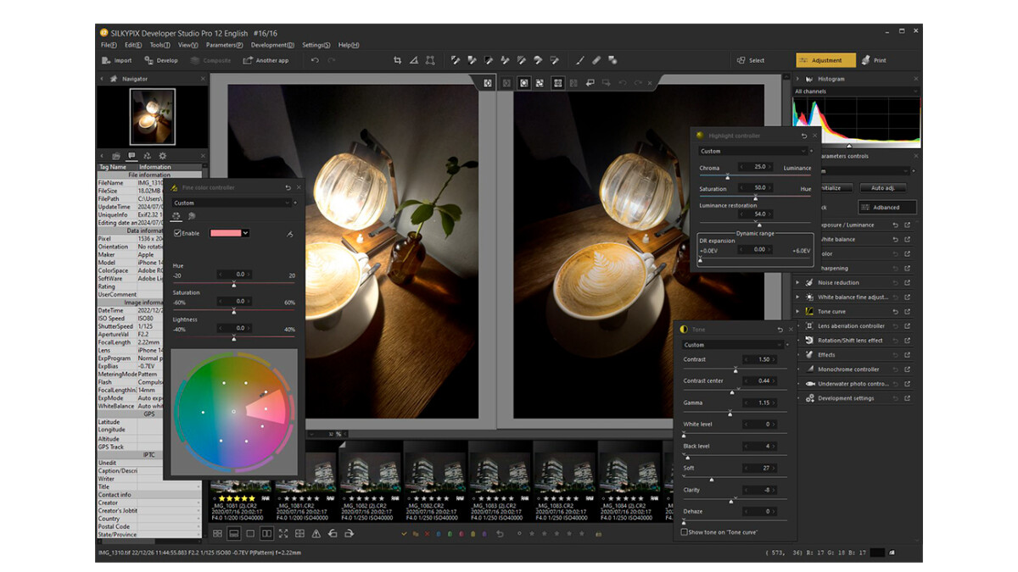
Task: Open the color swatch dropdown arrow
Action: click(245, 233)
